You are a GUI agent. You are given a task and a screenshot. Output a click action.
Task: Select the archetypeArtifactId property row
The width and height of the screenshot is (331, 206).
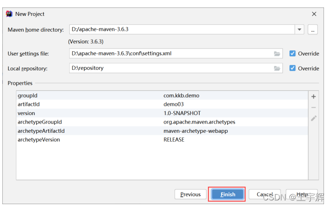coord(162,131)
